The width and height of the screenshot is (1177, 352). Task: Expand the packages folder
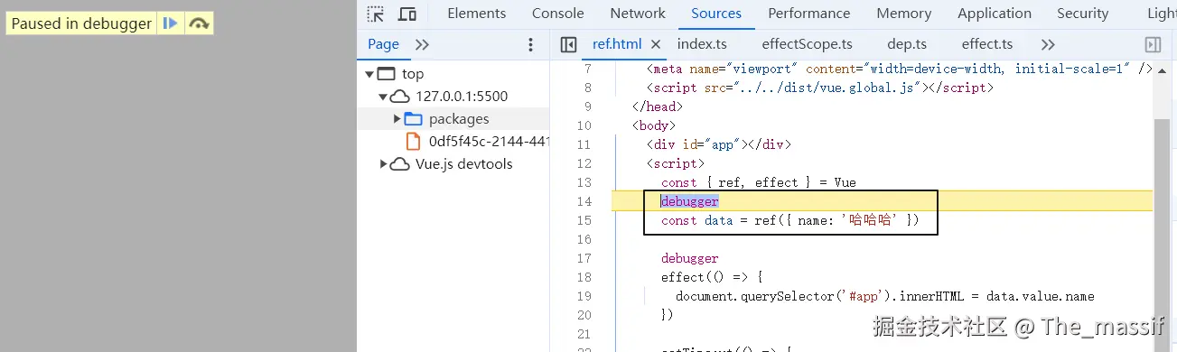pyautogui.click(x=397, y=119)
